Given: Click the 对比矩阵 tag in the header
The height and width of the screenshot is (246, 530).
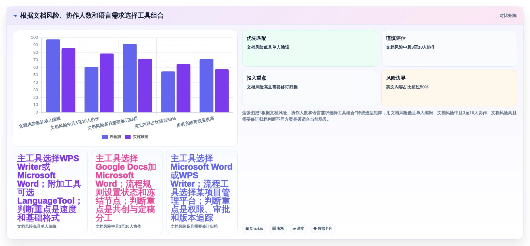Looking at the screenshot, I should (x=508, y=16).
